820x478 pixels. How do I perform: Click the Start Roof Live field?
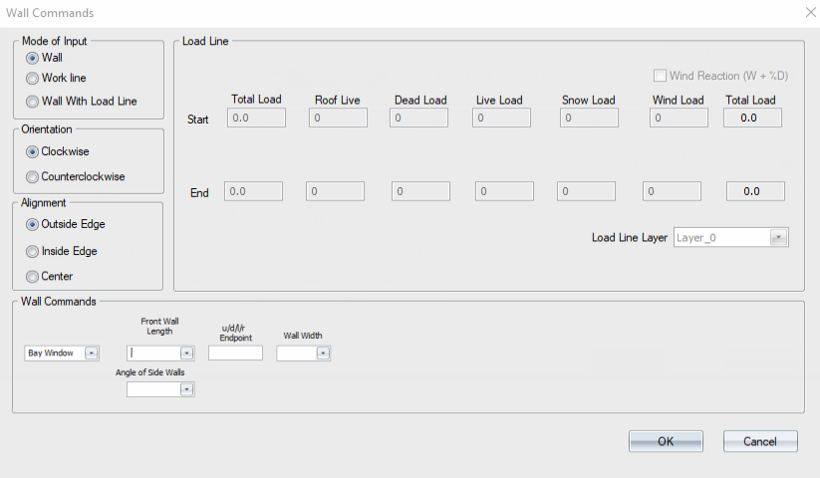click(x=338, y=119)
